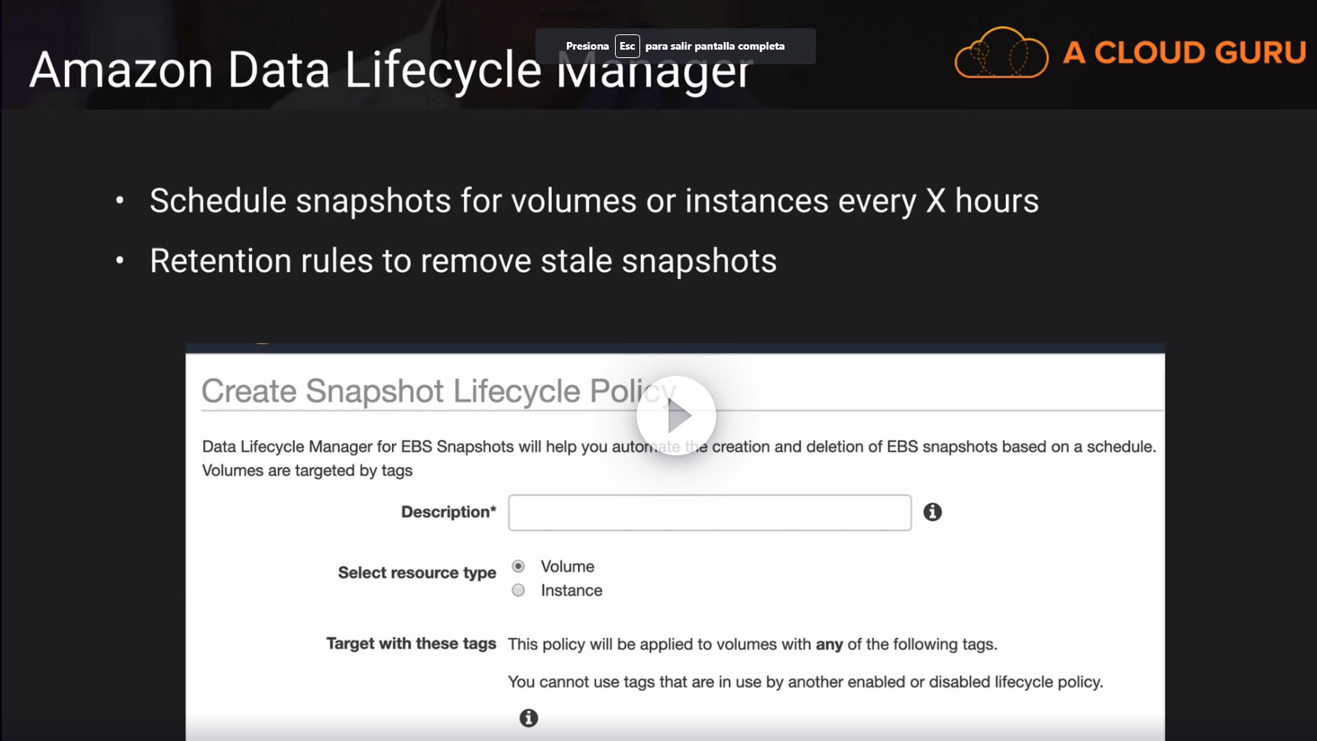
Task: Click the 'This policy will be applied' text
Action: pyautogui.click(x=752, y=645)
